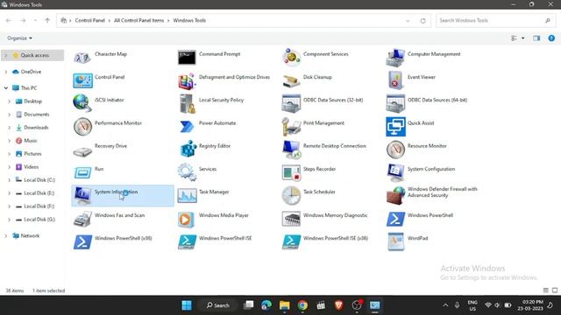Select the Steps Recorder icon
The height and width of the screenshot is (315, 561).
[291, 172]
